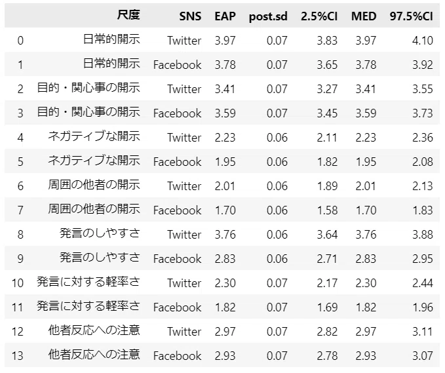Click 発言に対する軽率さ label in row 10
This screenshot has height=373, width=445.
(88, 282)
